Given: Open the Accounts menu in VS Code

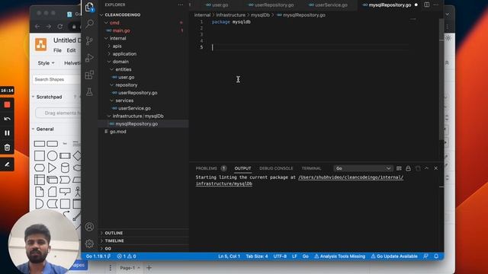Looking at the screenshot, I should [90, 227].
